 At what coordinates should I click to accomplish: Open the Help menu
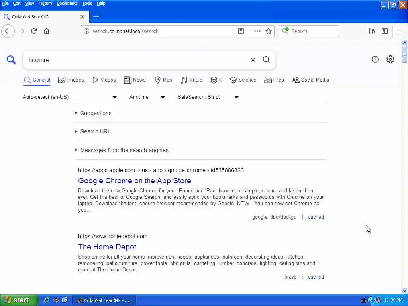click(101, 3)
